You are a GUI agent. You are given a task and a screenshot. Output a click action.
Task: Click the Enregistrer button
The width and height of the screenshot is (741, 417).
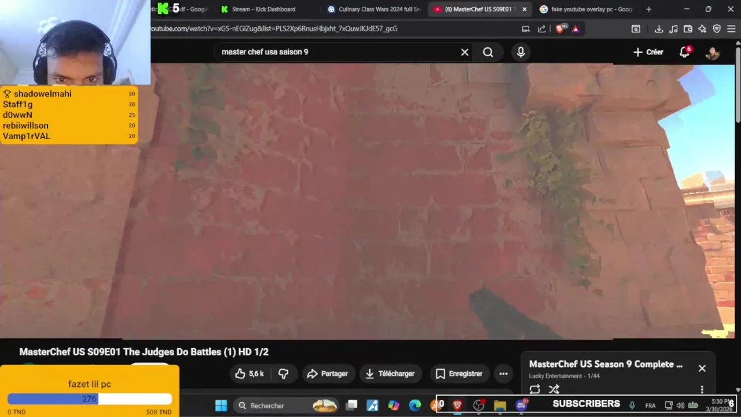(458, 374)
